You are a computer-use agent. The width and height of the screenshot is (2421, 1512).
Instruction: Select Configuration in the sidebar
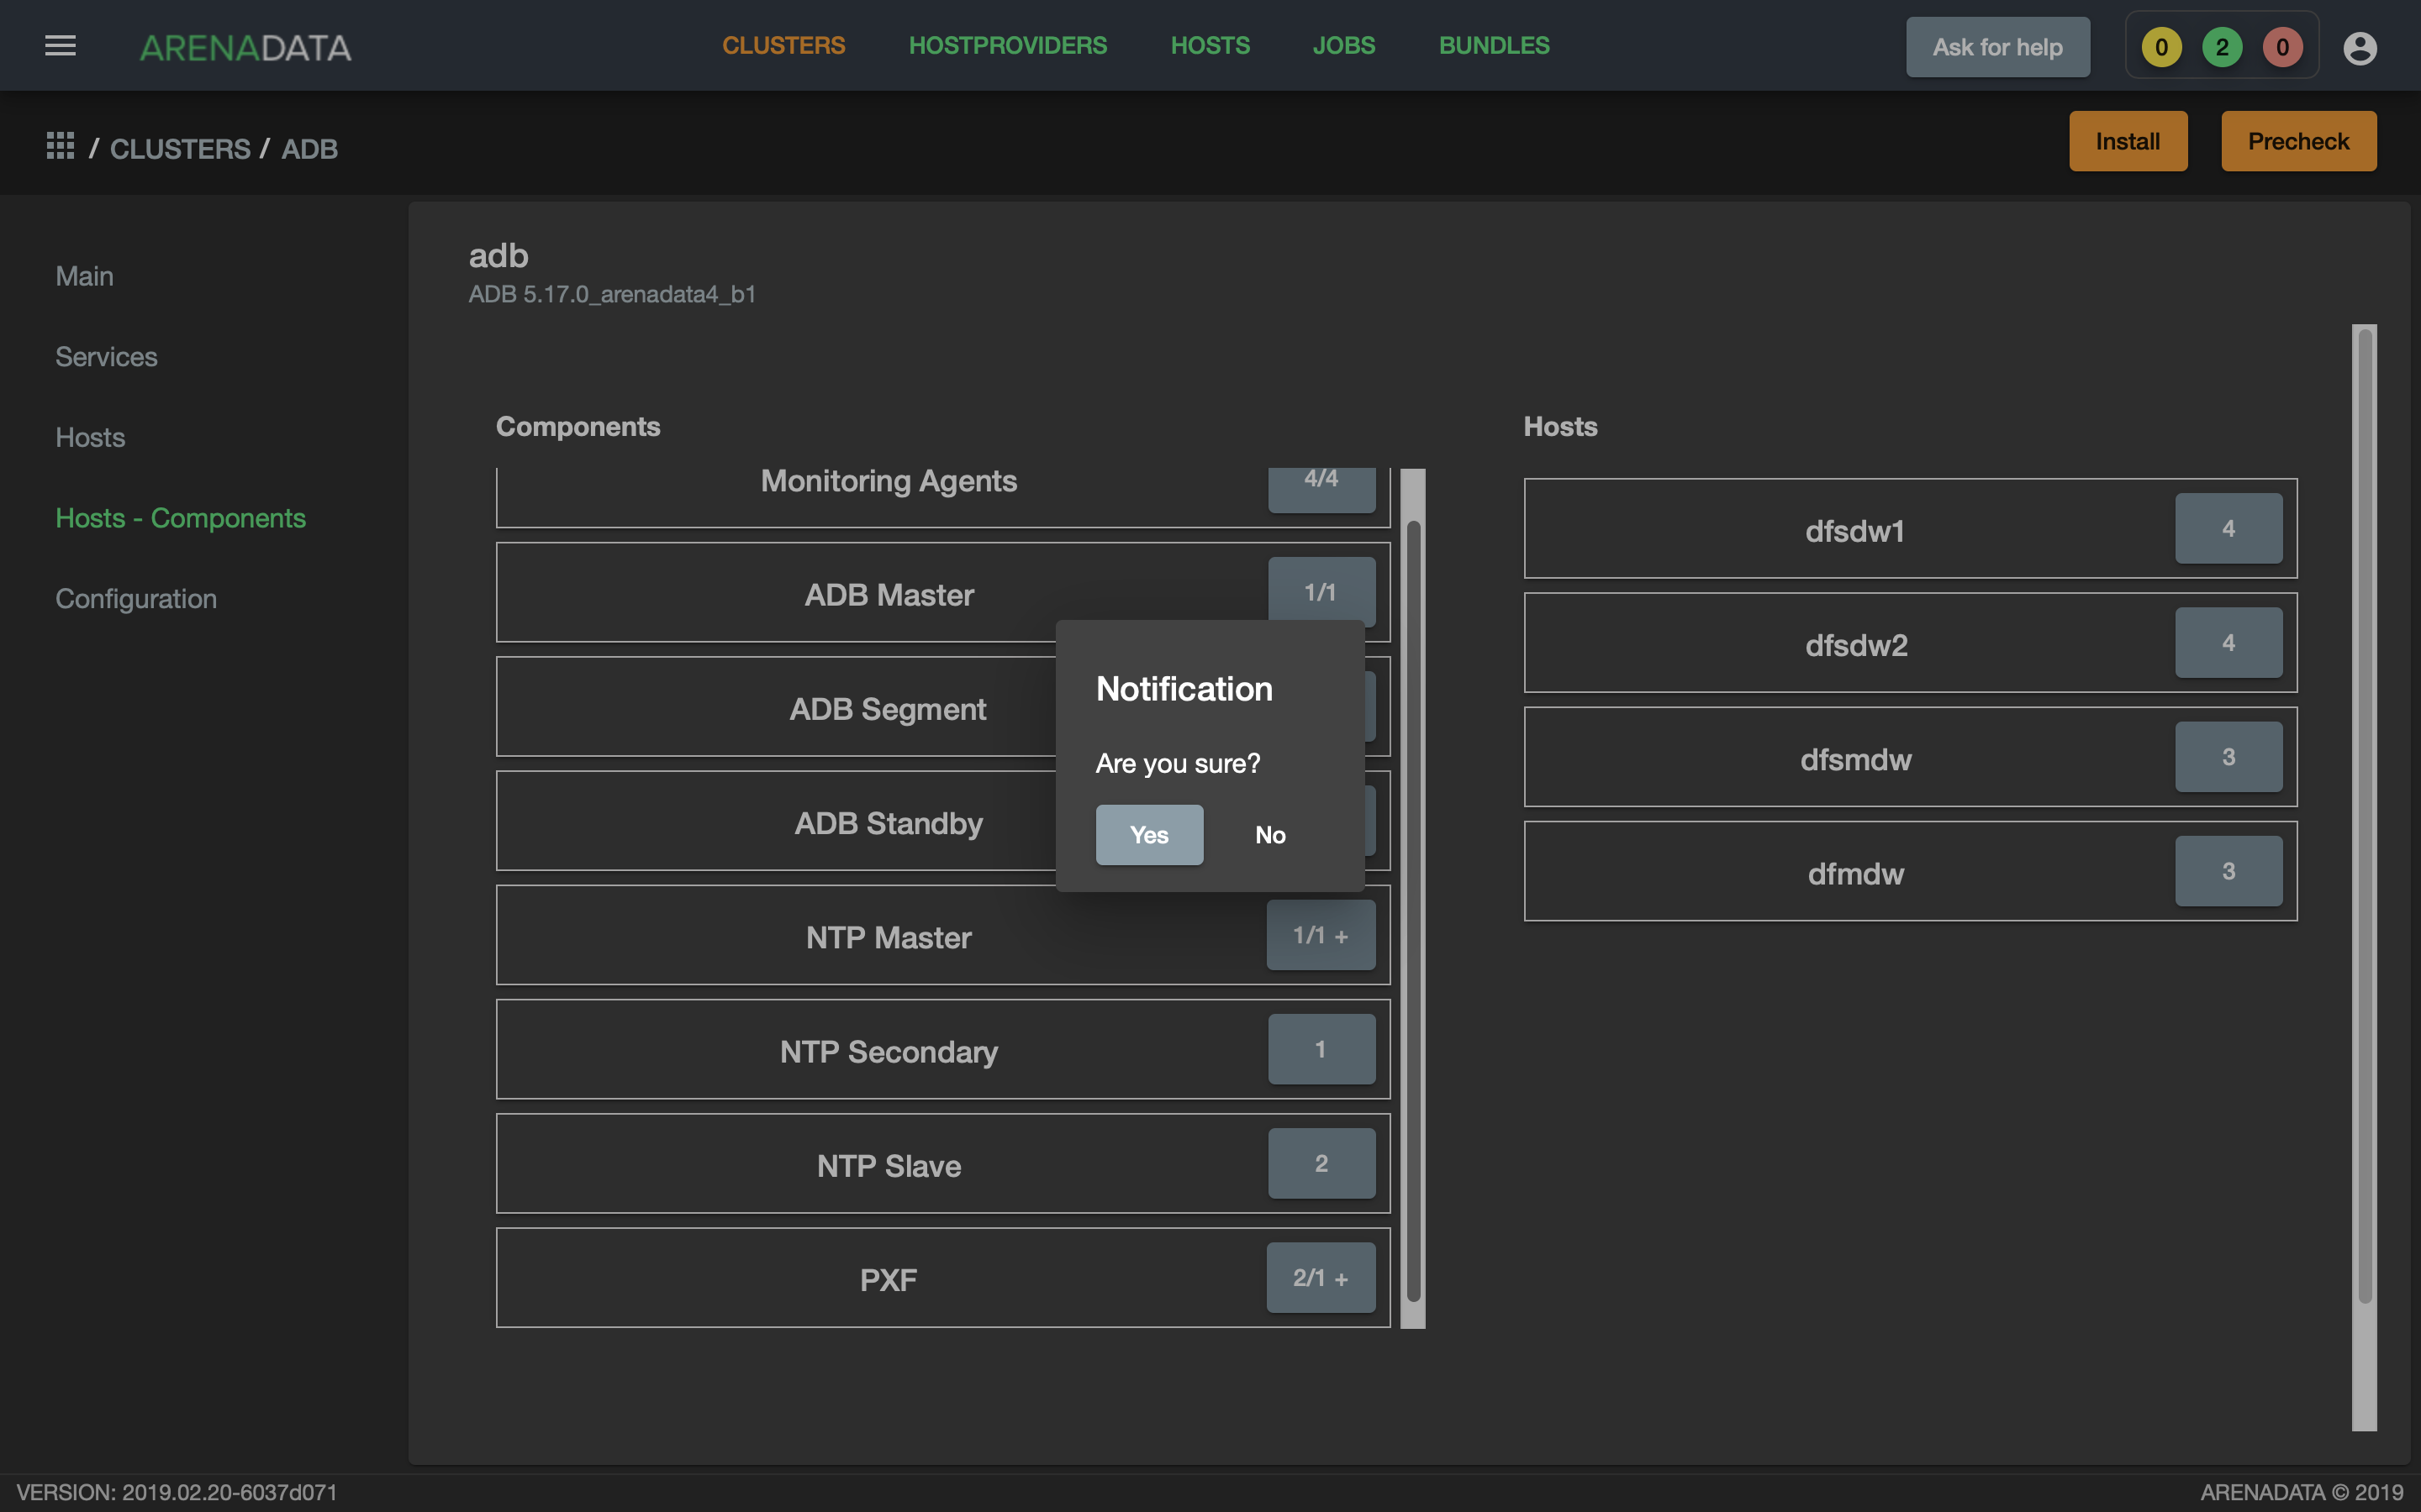pos(136,598)
